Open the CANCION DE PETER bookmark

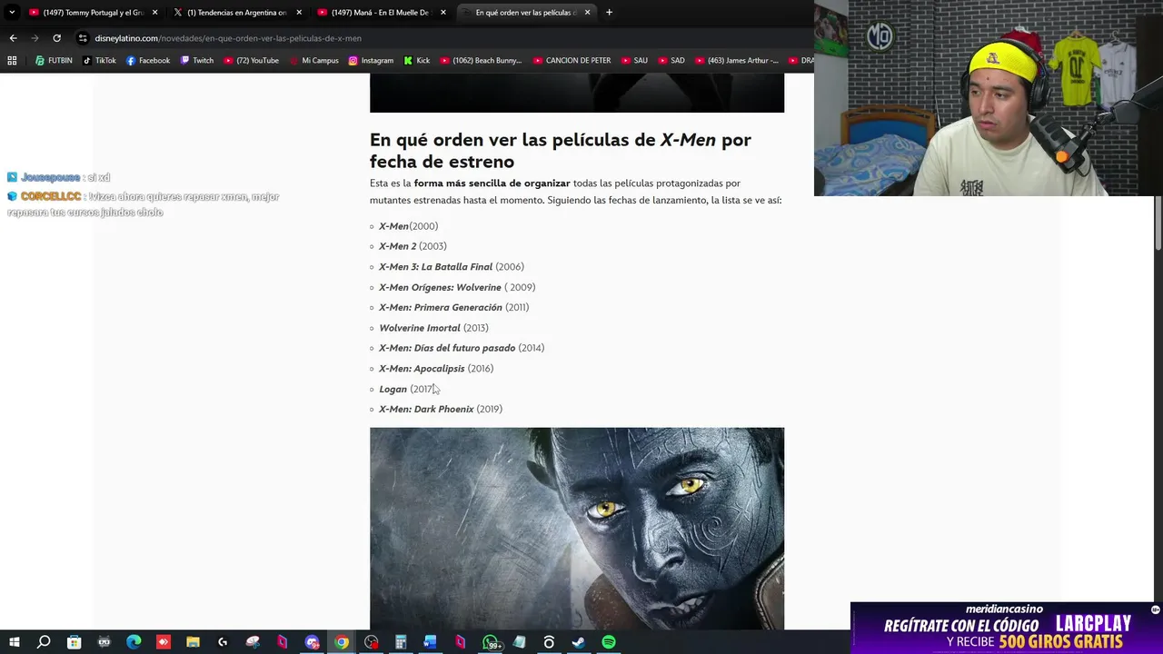572,61
